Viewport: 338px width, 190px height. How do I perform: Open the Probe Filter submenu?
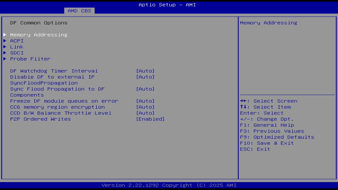[x=30, y=59]
